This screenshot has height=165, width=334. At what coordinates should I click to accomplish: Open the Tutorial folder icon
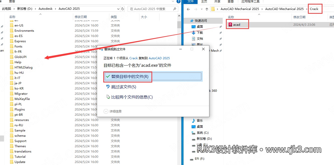click(x=12, y=156)
